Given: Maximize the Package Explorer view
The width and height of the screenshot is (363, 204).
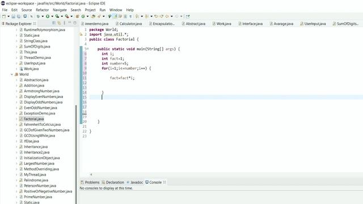Looking at the screenshot, I should click(75, 23).
